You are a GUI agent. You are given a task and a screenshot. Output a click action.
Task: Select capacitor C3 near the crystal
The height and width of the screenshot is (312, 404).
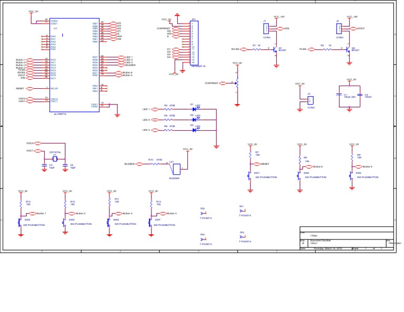[44, 164]
